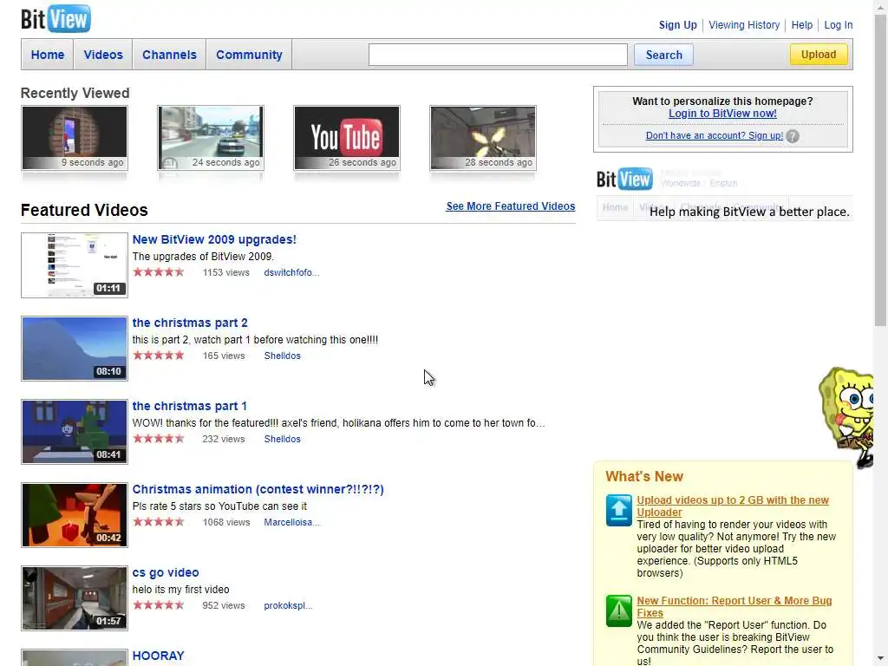
Task: Switch to the Channels tab
Action: [x=169, y=55]
